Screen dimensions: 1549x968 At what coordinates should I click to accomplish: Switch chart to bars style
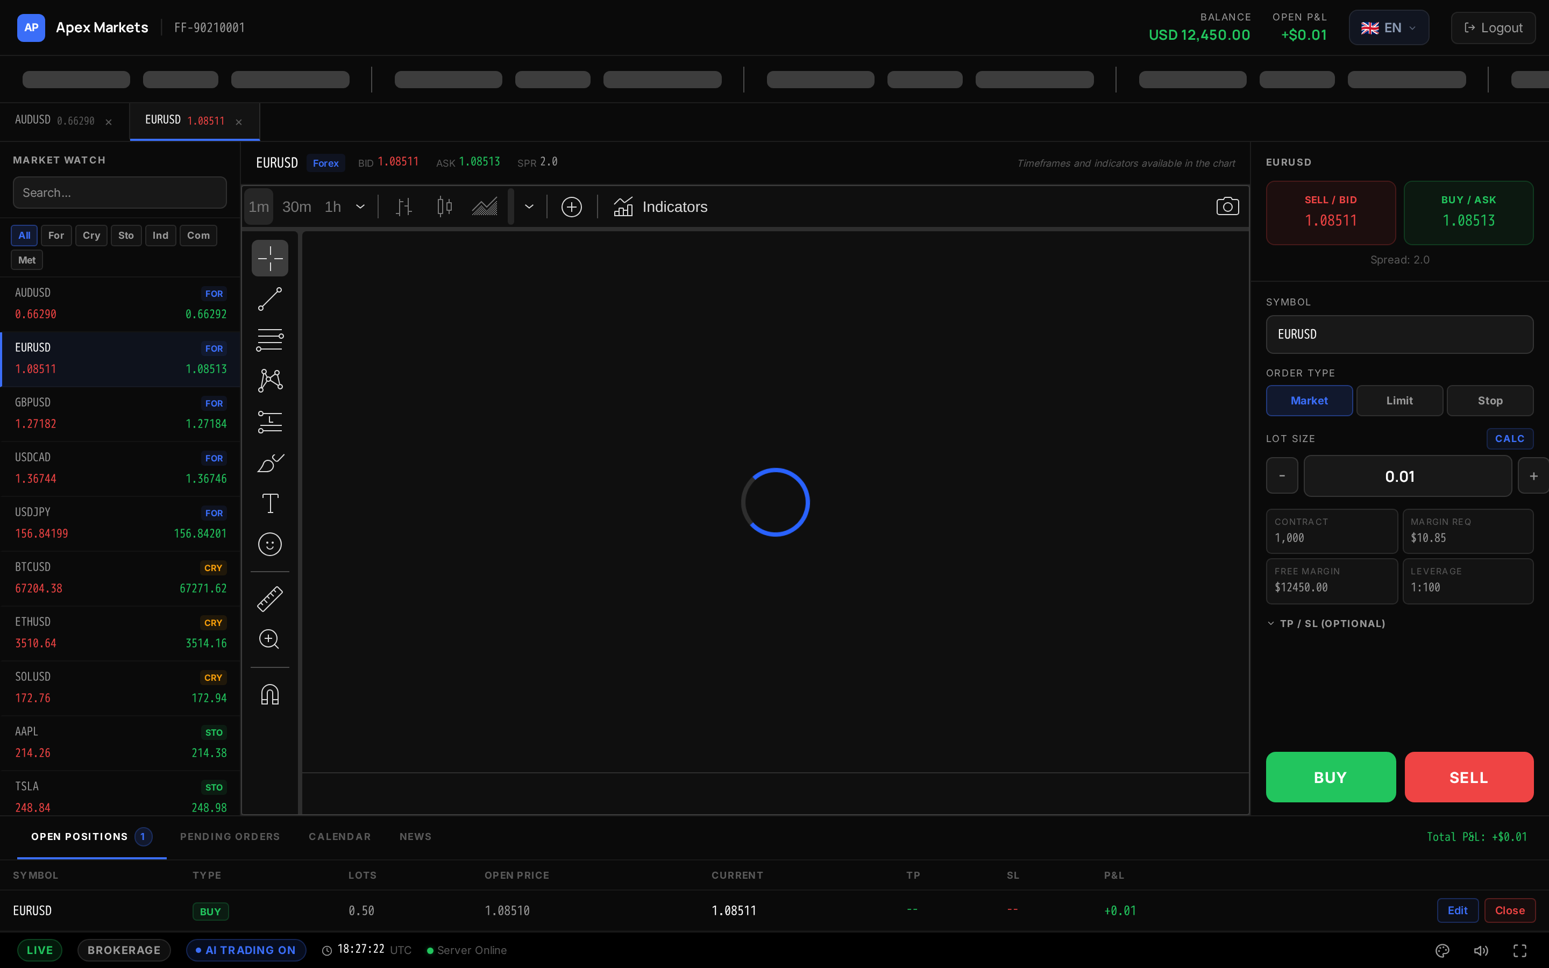click(x=404, y=207)
